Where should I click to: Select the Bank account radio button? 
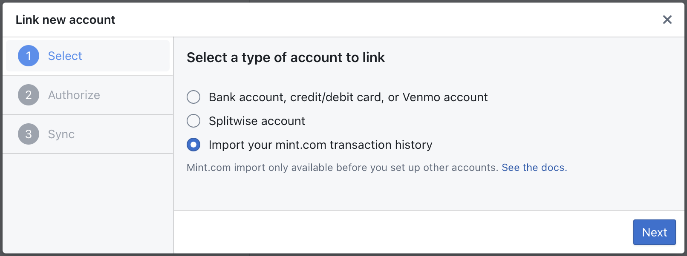193,97
